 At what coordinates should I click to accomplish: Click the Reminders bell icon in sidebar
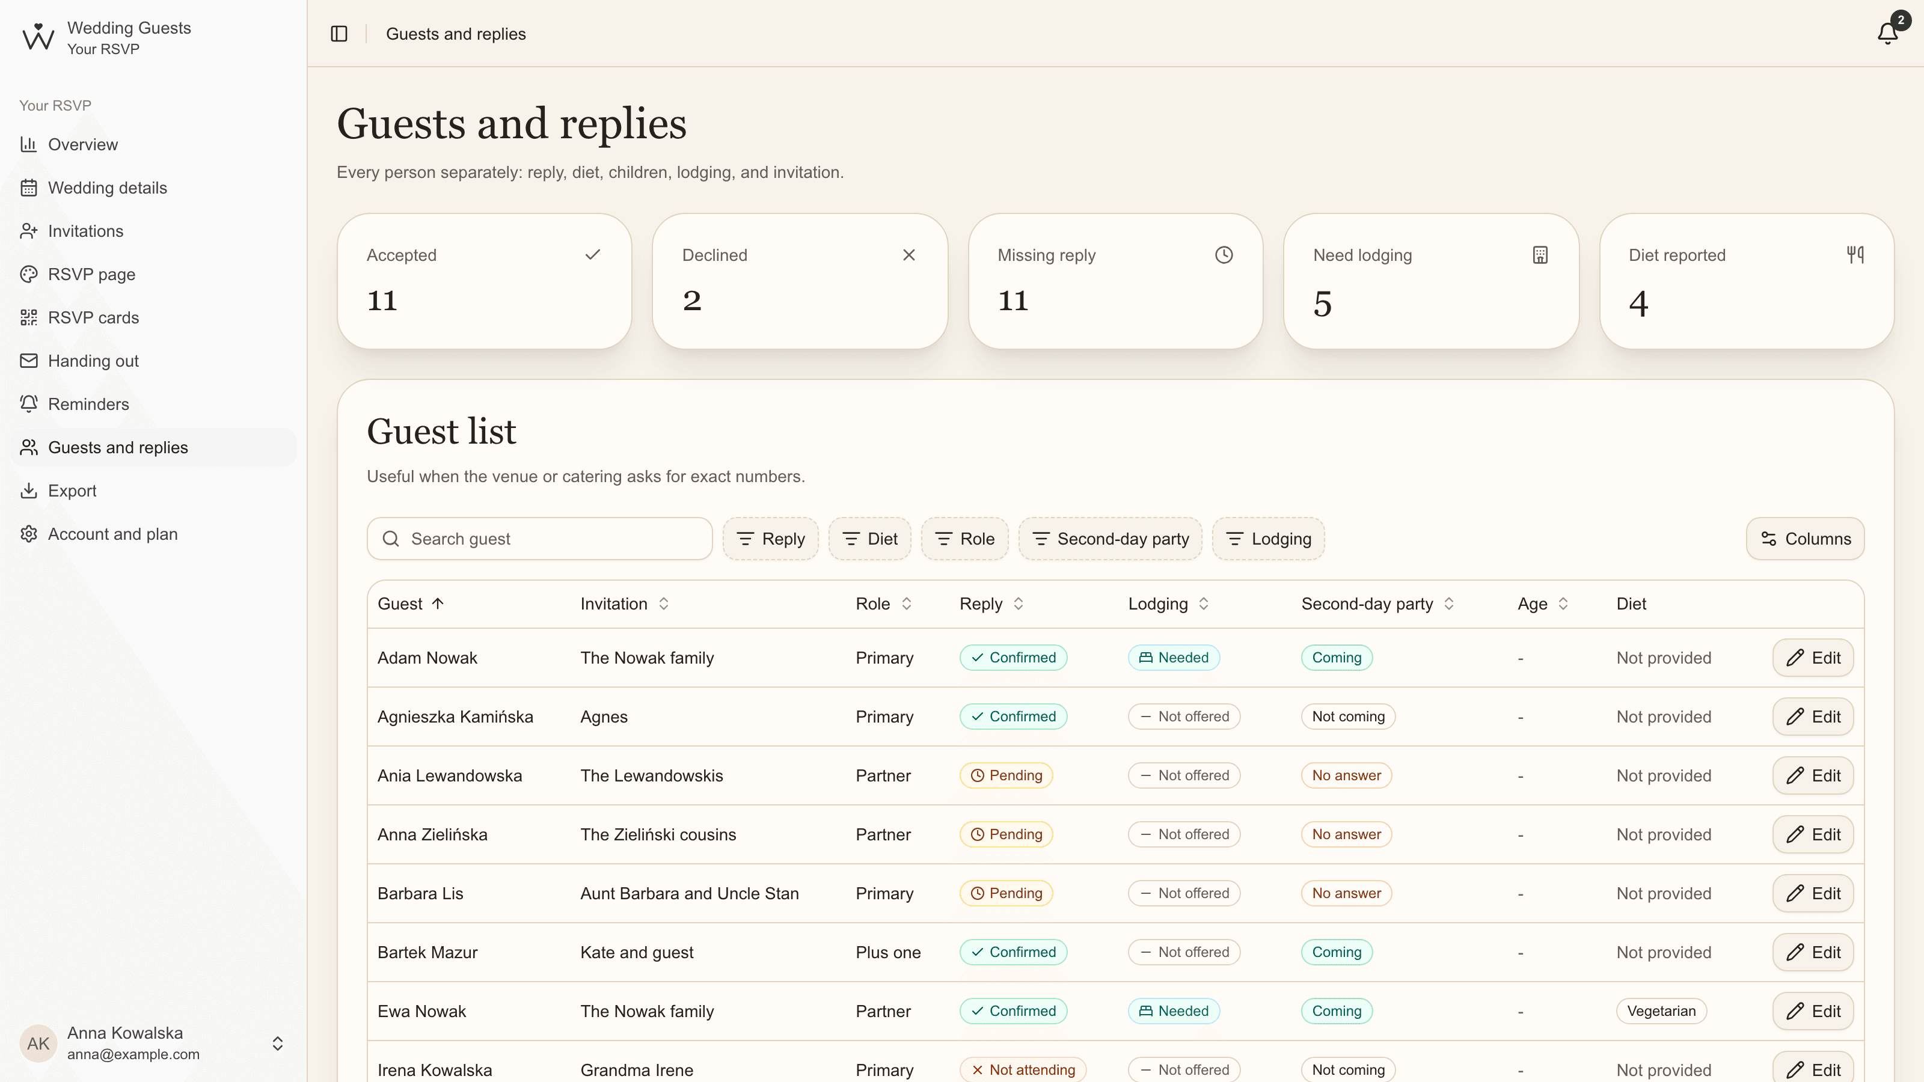pos(28,404)
